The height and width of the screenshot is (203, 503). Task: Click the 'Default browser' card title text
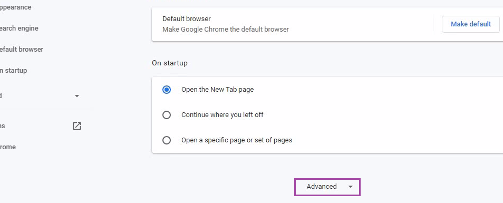pyautogui.click(x=186, y=19)
